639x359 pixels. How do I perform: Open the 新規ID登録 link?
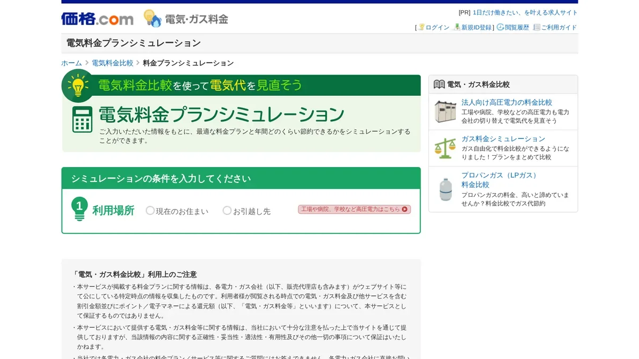(477, 27)
